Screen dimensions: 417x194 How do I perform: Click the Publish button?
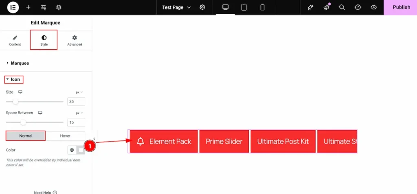(401, 7)
